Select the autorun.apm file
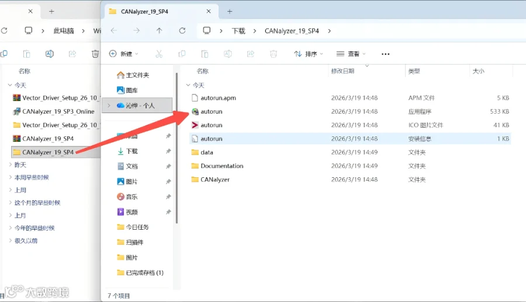The image size is (526, 302). [x=349, y=98]
